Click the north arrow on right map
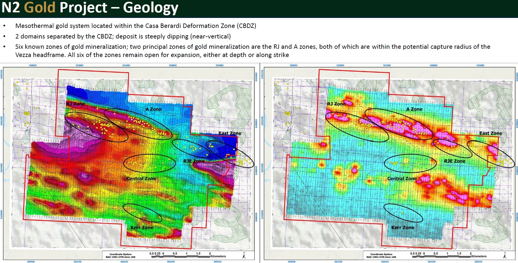This screenshot has width=518, height=263. (505, 255)
